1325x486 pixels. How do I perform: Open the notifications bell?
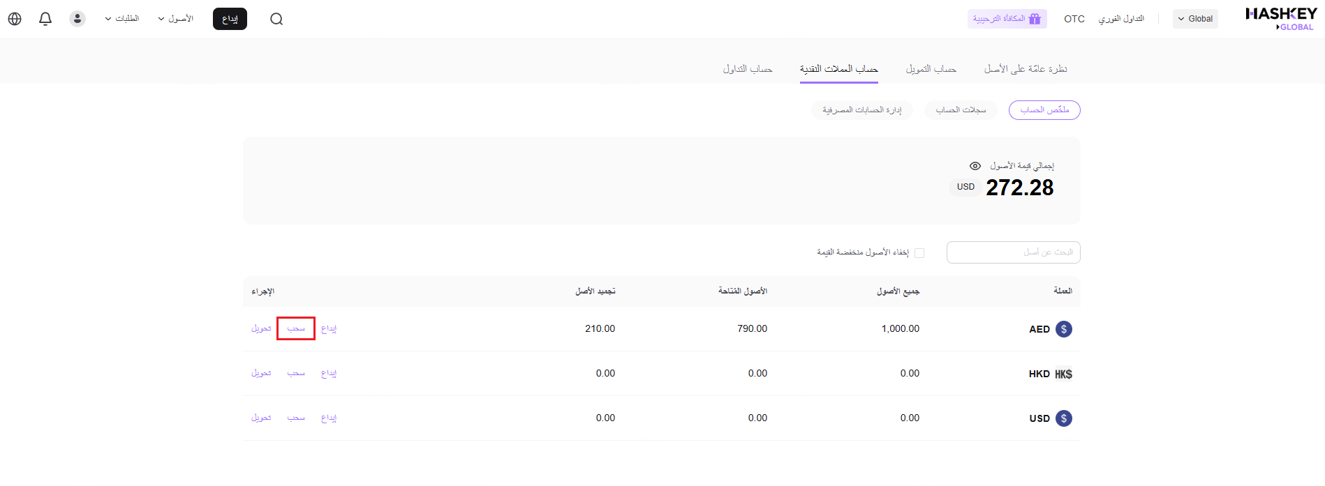[x=45, y=19]
